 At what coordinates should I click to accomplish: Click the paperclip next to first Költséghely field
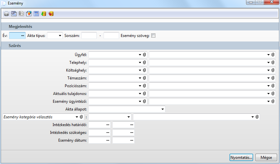click(144, 70)
